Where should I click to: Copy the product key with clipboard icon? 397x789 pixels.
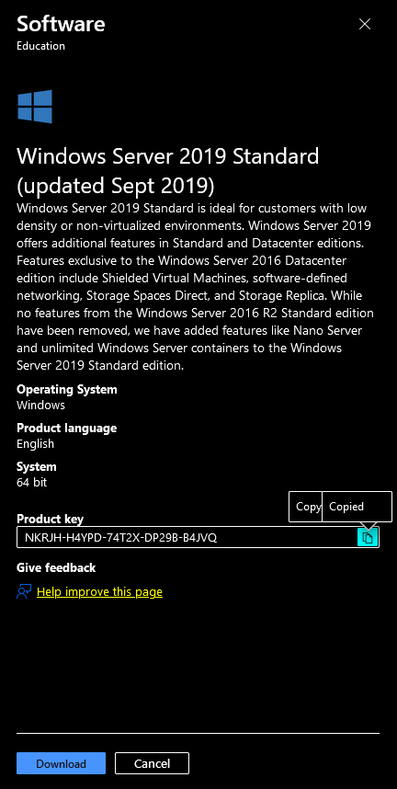[x=368, y=537]
